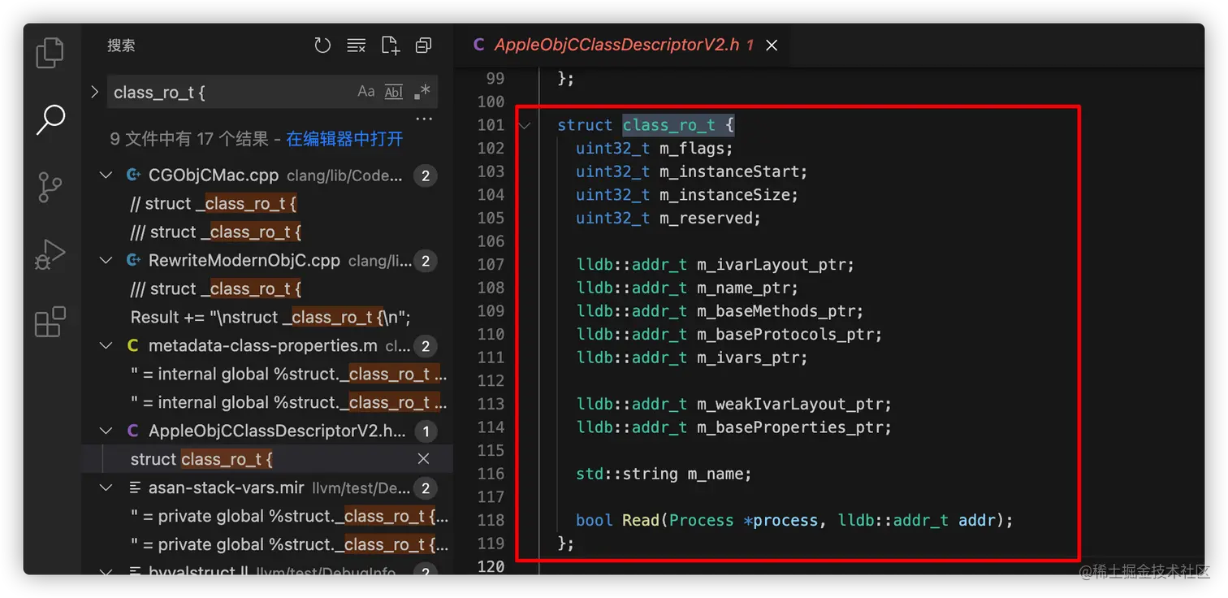Open the '// struct _class_ro_t {' result
The image size is (1228, 598).
(213, 203)
